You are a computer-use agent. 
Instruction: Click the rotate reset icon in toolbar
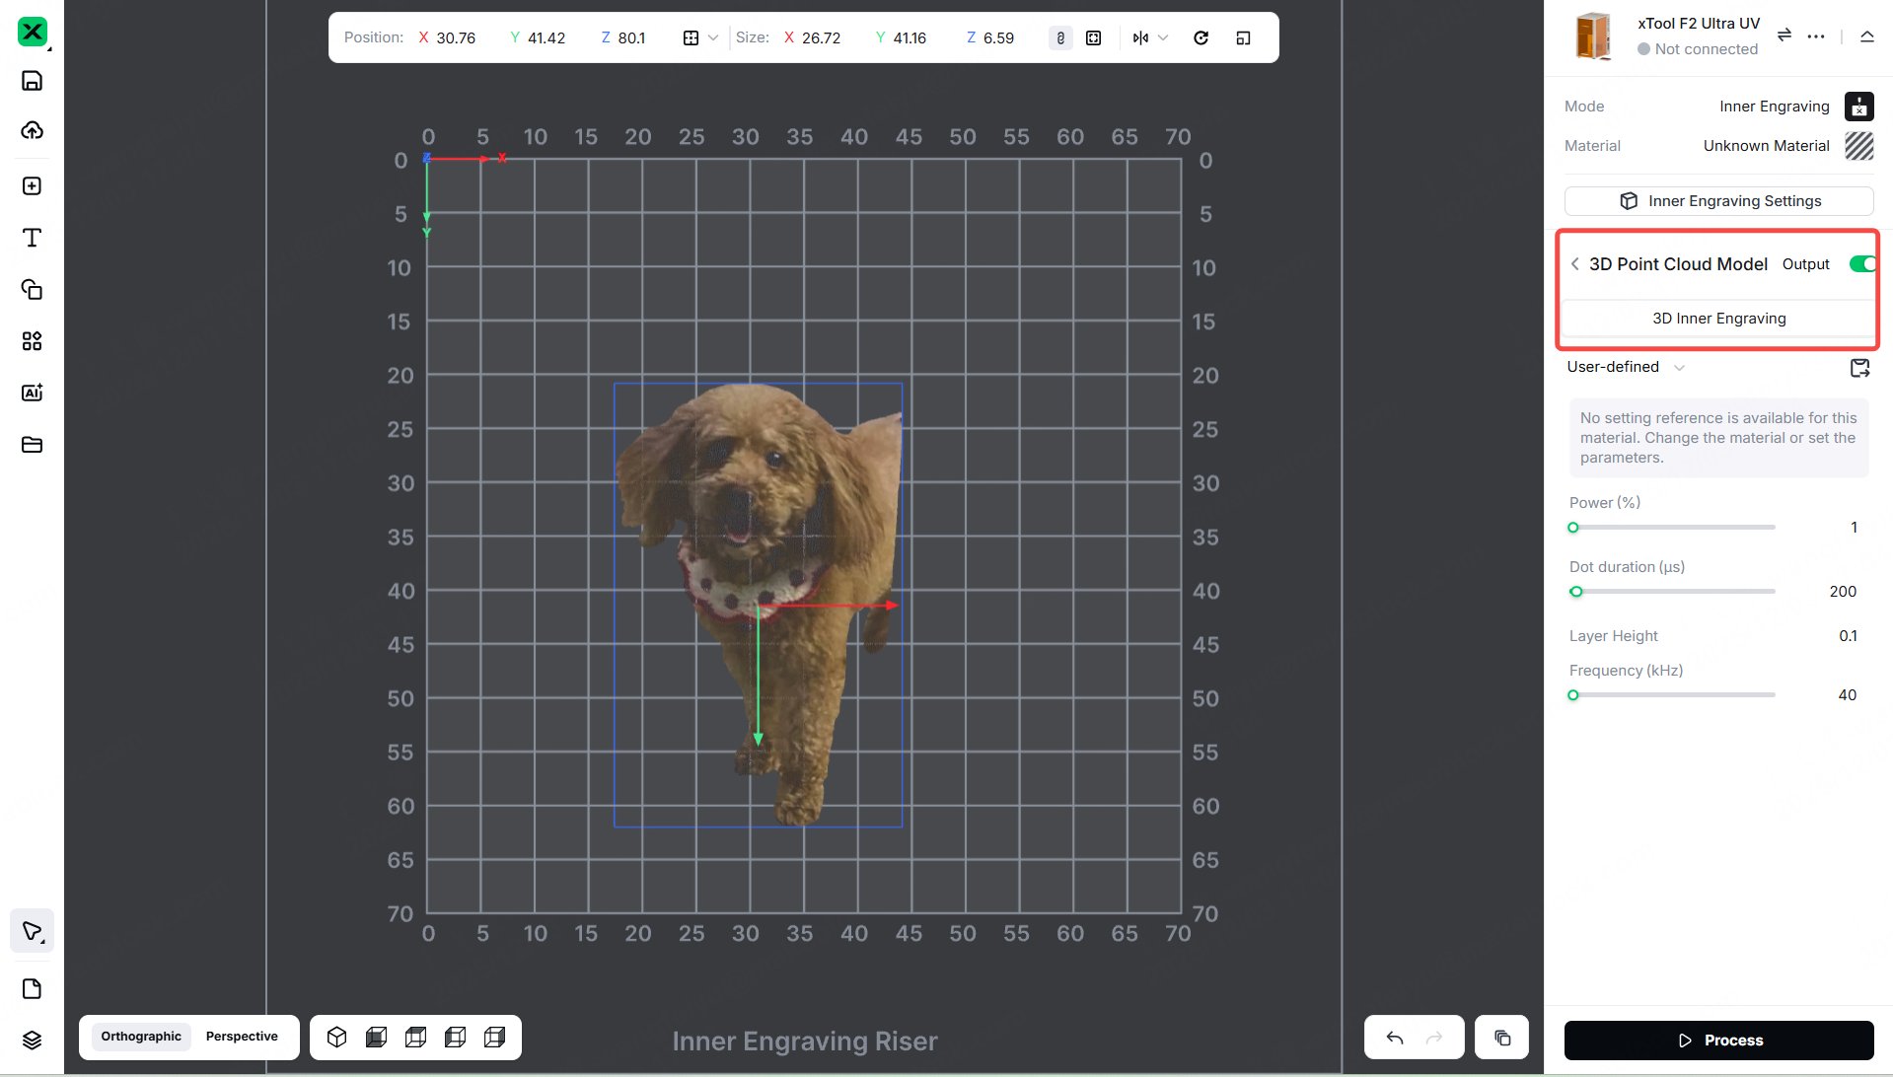1201,37
